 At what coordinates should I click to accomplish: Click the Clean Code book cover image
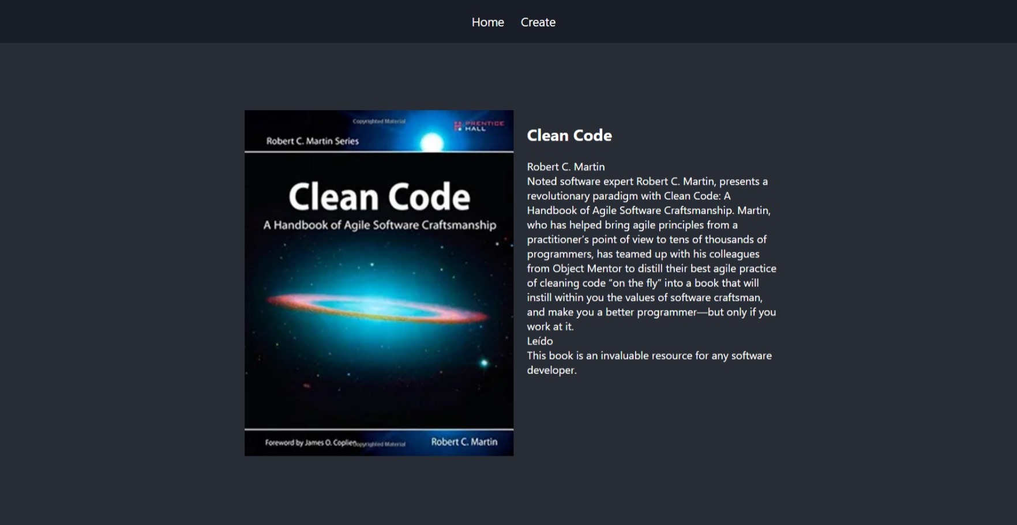379,283
